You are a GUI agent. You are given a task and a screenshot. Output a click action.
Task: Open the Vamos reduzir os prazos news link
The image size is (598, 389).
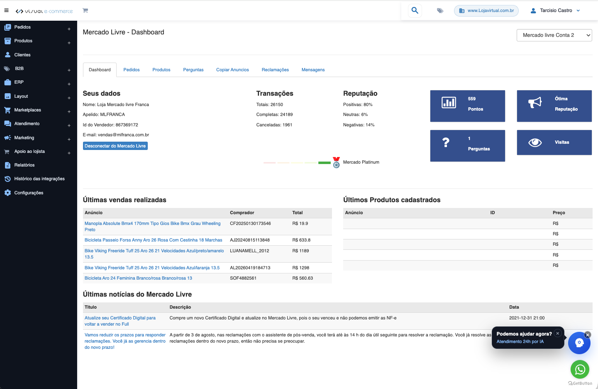125,341
